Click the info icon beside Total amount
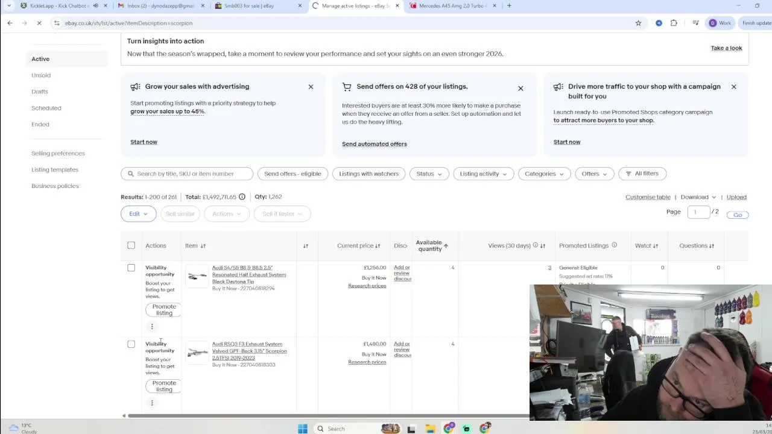This screenshot has height=434, width=772. tap(242, 197)
